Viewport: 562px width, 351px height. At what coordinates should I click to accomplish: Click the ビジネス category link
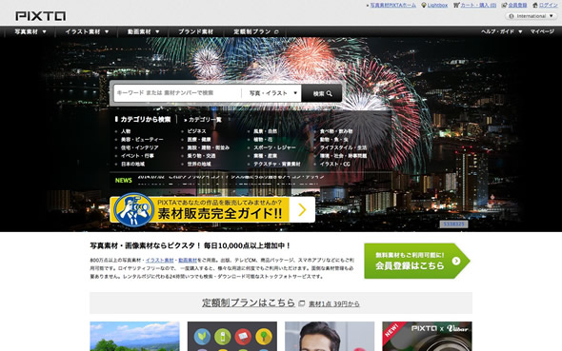(x=197, y=131)
